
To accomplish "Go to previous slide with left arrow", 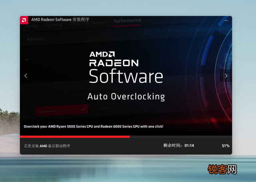I will point(26,76).
